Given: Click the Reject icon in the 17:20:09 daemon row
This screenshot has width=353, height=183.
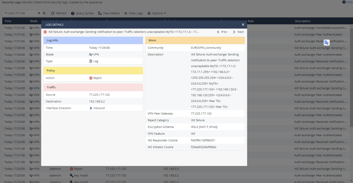Looking at the screenshot, I should coord(72,169).
